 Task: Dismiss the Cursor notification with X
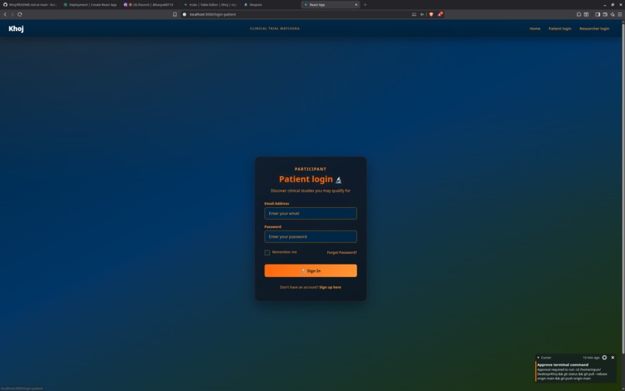tap(613, 358)
